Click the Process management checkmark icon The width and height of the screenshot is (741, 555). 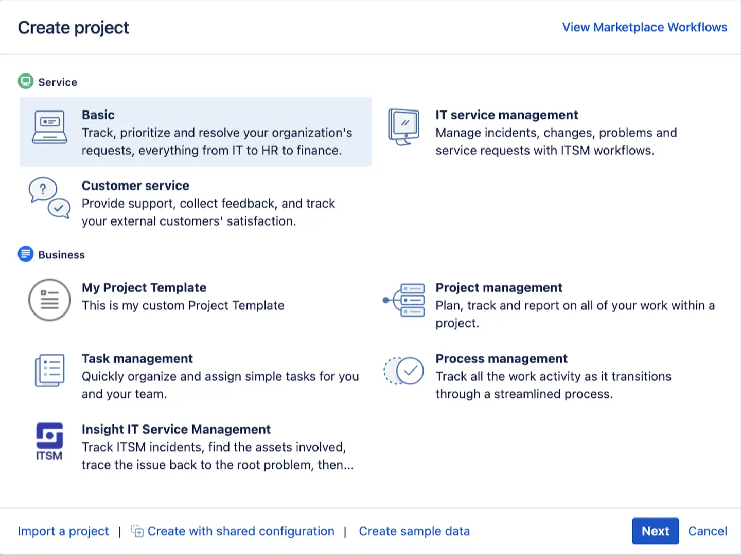pyautogui.click(x=404, y=371)
